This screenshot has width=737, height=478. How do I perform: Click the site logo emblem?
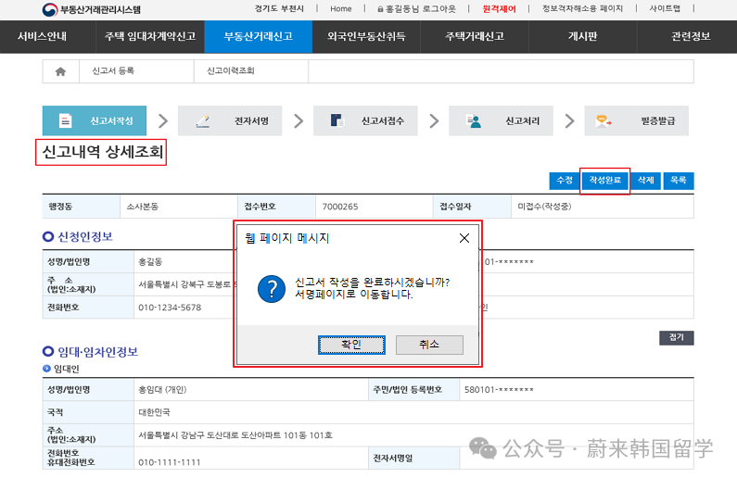[x=50, y=9]
